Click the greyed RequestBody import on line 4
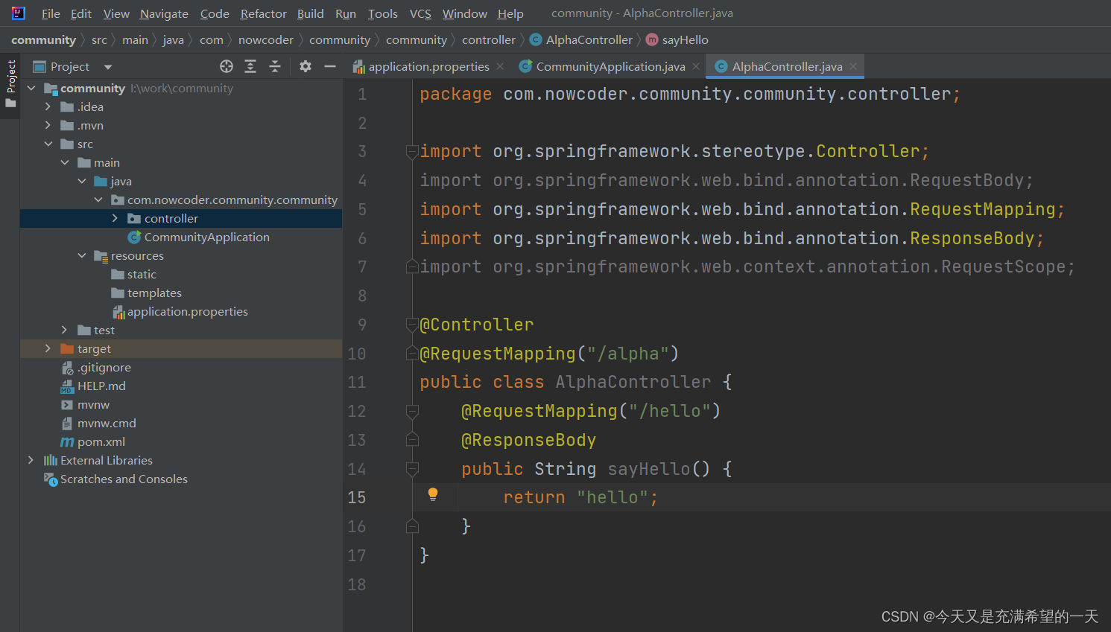The width and height of the screenshot is (1111, 632). (x=727, y=180)
